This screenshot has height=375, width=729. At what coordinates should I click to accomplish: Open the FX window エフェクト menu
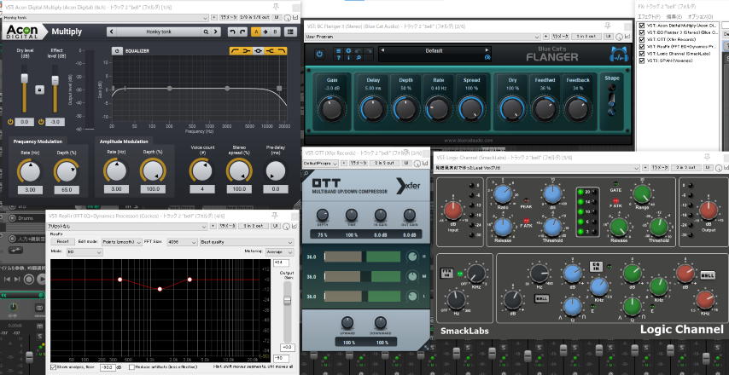649,16
